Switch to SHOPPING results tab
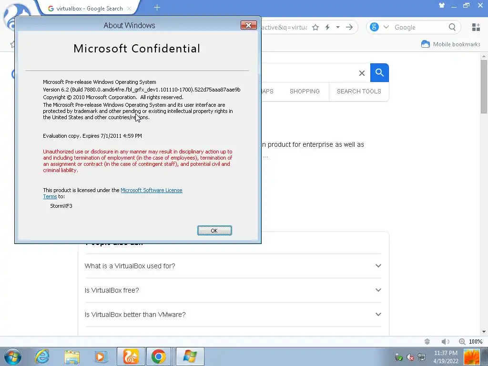Image resolution: width=488 pixels, height=366 pixels. (x=305, y=91)
